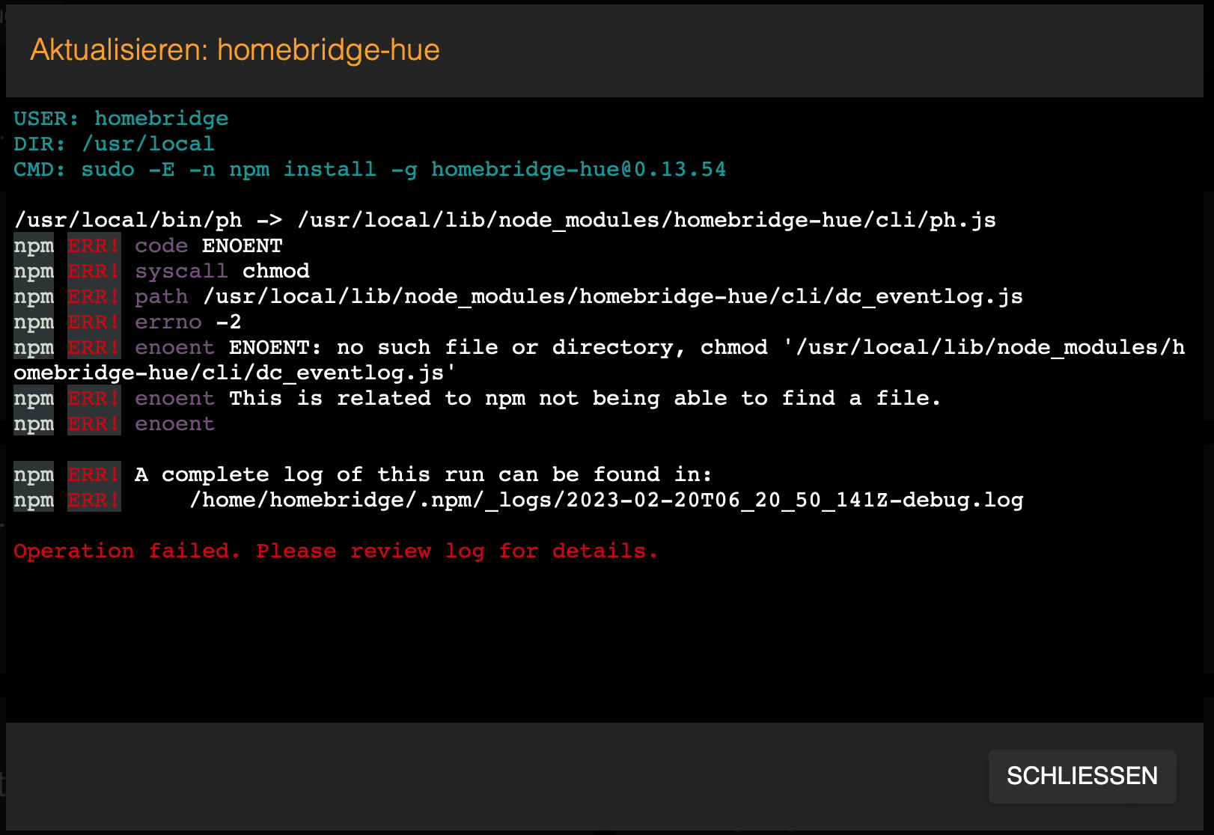The width and height of the screenshot is (1214, 835).
Task: Click the 'DIR: /usr/local' line
Action: (114, 144)
